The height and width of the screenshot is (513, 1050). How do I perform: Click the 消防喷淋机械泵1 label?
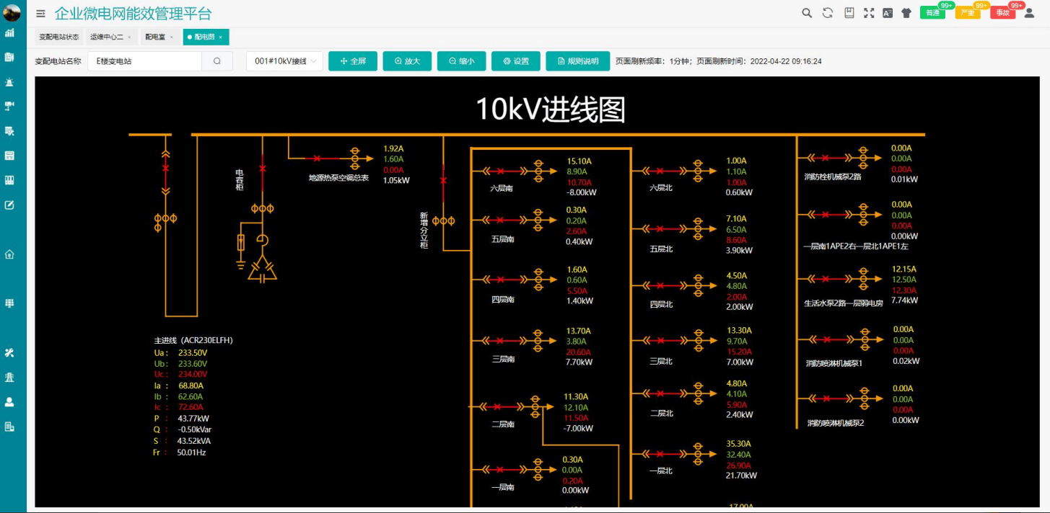834,363
